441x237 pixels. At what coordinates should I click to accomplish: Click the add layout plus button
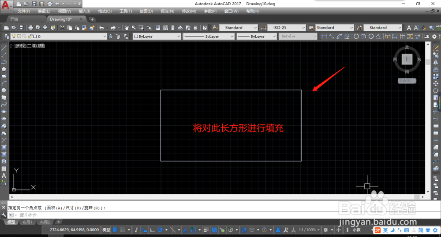[x=59, y=222]
